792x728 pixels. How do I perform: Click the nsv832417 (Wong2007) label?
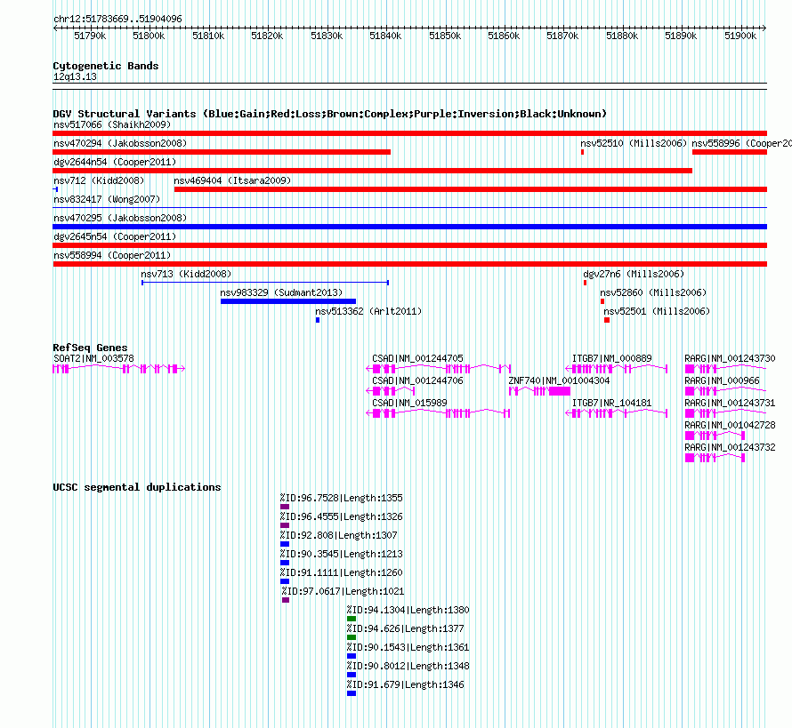(x=107, y=199)
